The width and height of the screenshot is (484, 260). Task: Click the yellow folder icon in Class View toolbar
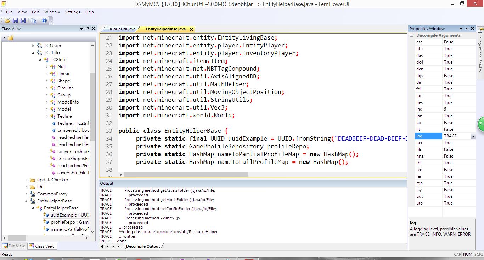[10, 38]
